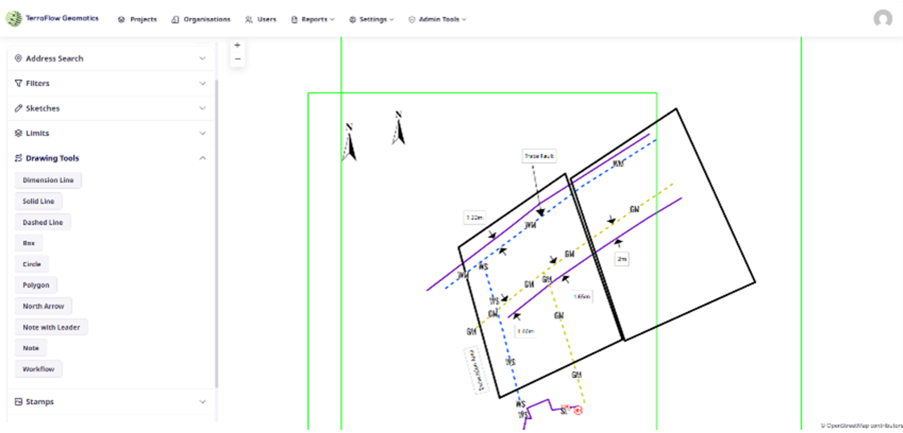Select the Note with Leader tool
Viewport: 903px width, 433px height.
click(x=51, y=328)
